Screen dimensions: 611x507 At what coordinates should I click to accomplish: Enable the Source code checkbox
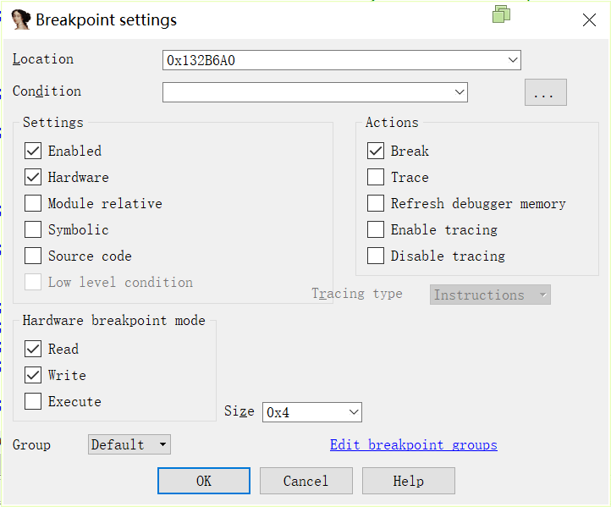click(33, 256)
